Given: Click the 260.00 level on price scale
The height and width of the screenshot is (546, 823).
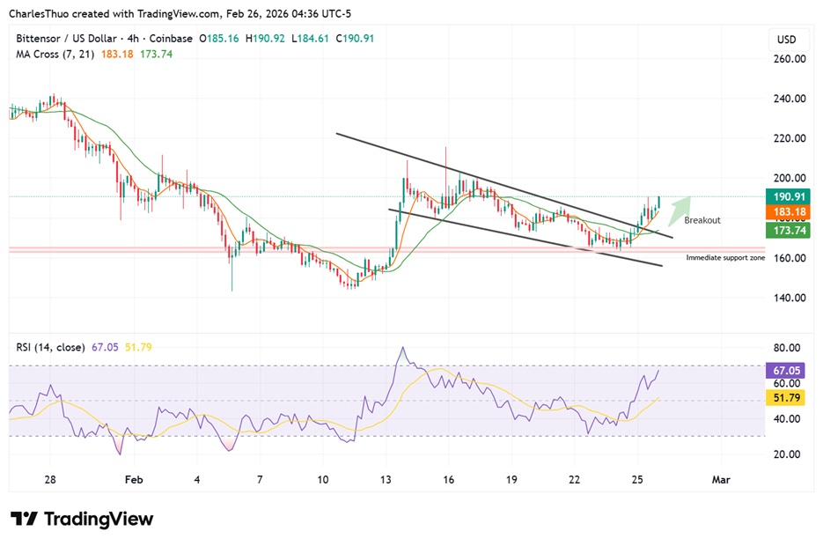Looking at the screenshot, I should (790, 59).
